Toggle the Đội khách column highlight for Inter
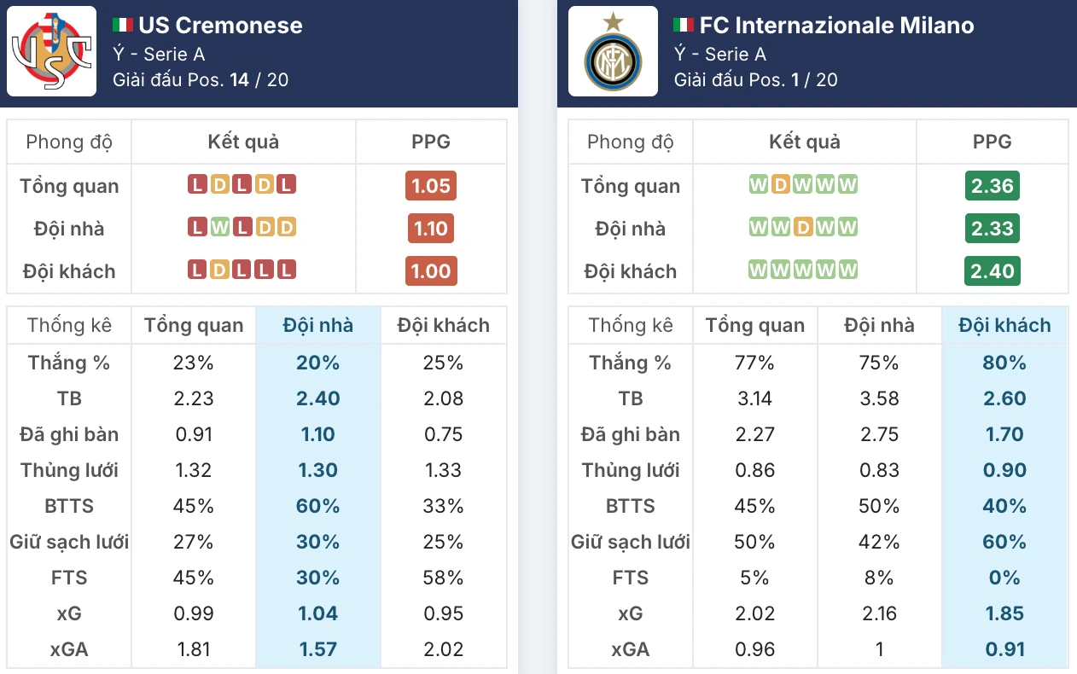 (x=1005, y=325)
